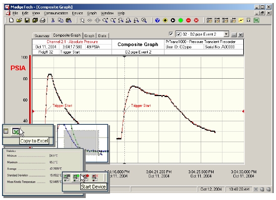Click the solid green circle start icon

(x=180, y=20)
